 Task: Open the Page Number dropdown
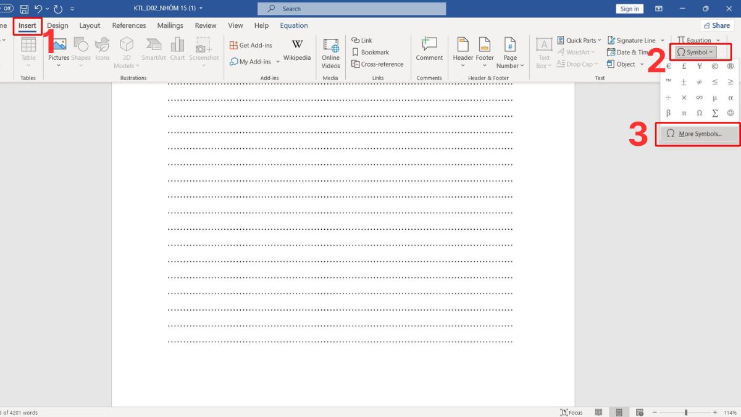(x=510, y=53)
